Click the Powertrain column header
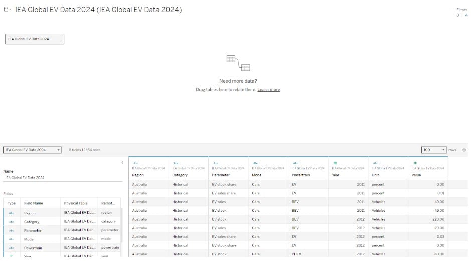Image resolution: width=471 pixels, height=261 pixels. point(300,175)
